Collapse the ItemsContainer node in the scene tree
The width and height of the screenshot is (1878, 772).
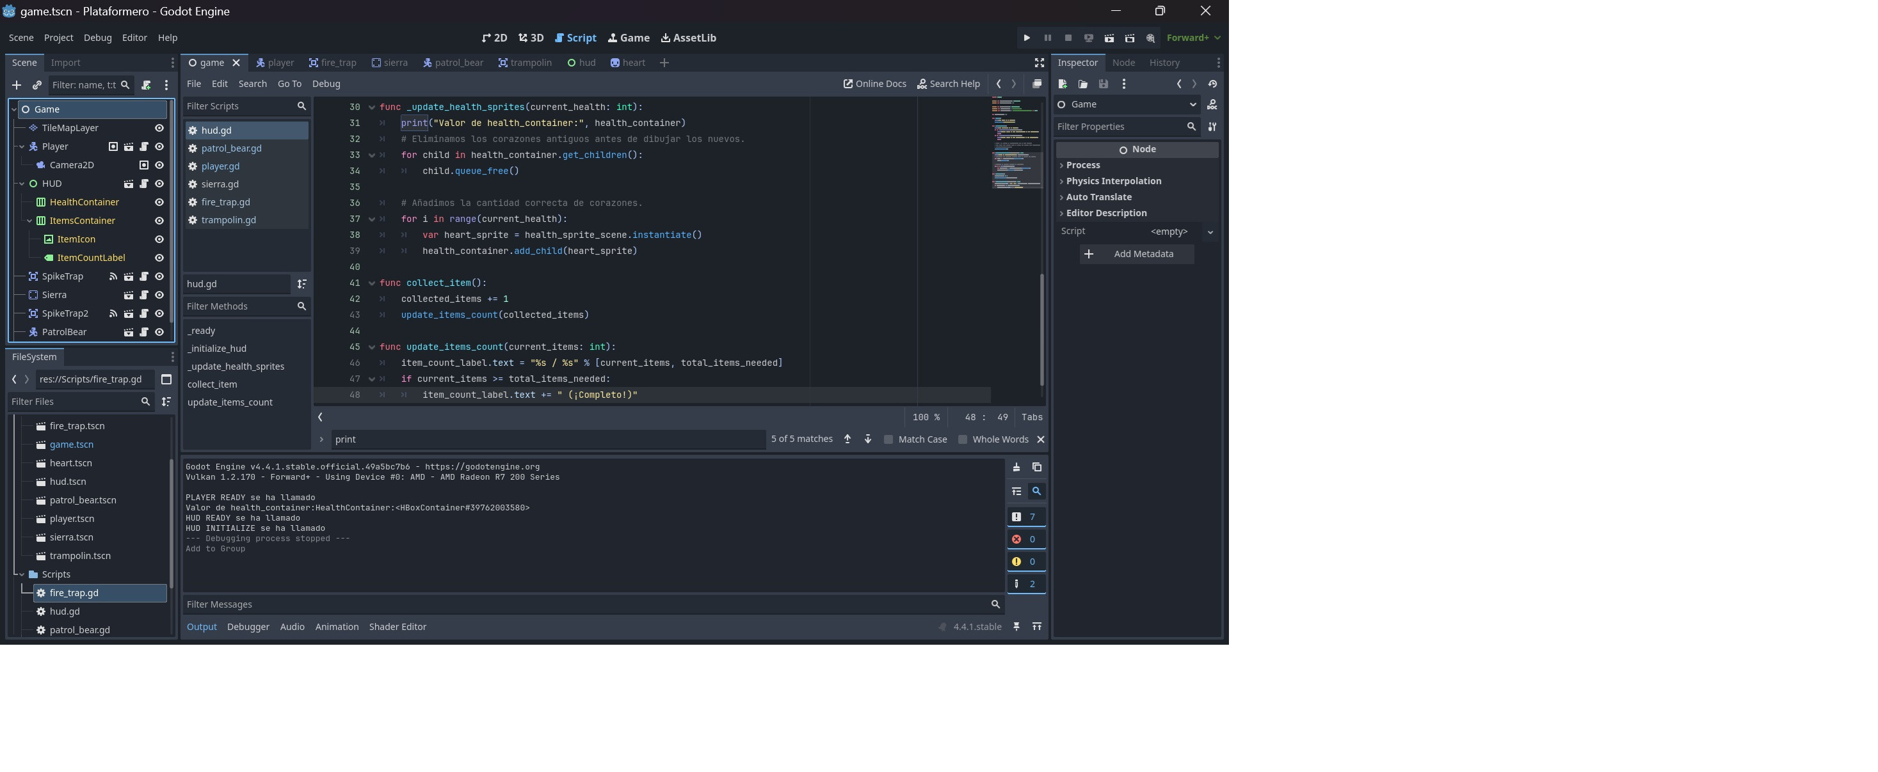[30, 221]
